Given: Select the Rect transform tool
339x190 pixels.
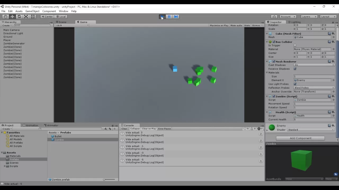Looking at the screenshot, I should pyautogui.click(x=33, y=17).
